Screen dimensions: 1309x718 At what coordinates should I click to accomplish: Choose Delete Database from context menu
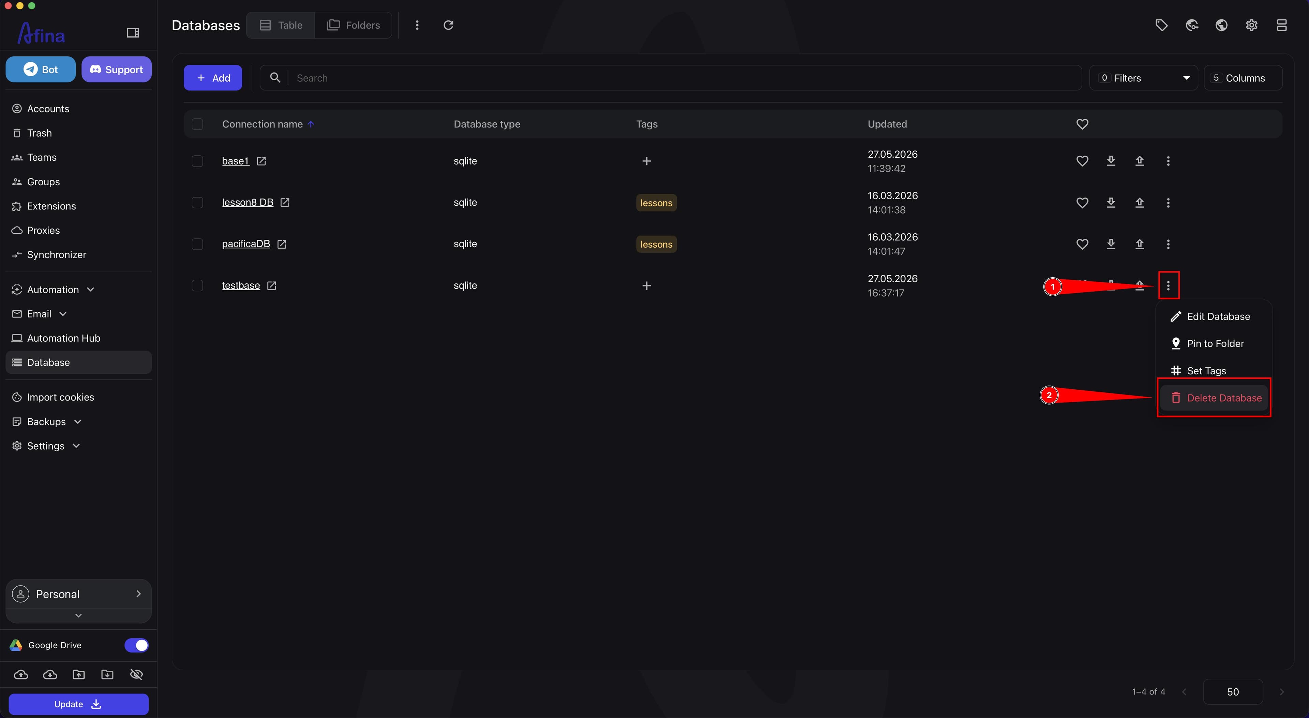(x=1214, y=398)
